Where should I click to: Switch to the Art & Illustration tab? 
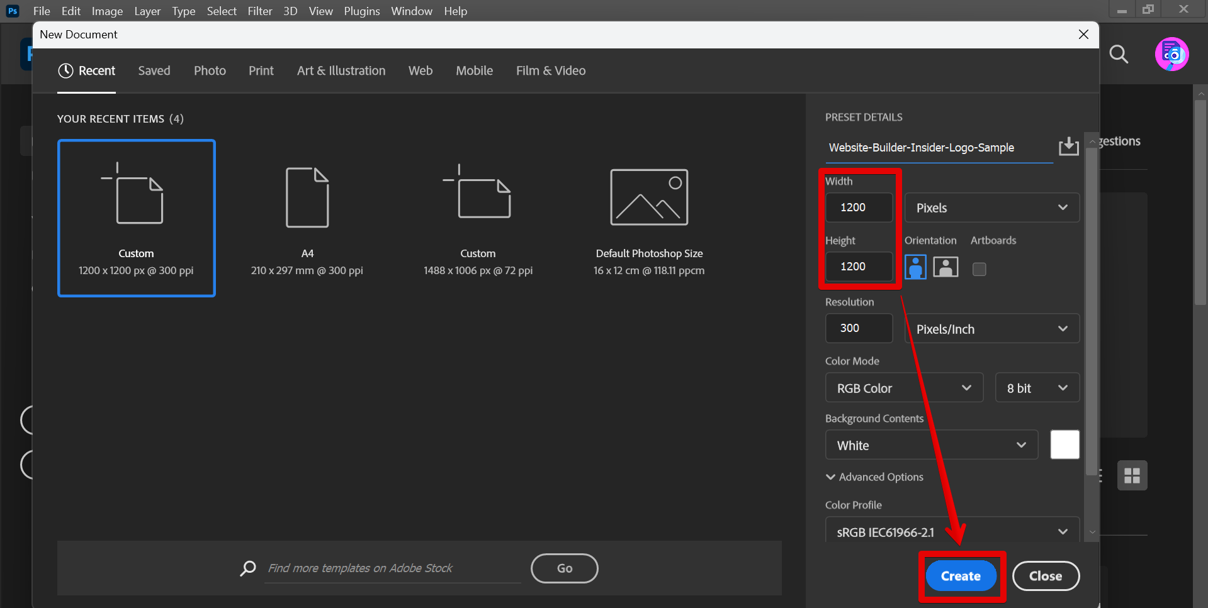point(341,71)
